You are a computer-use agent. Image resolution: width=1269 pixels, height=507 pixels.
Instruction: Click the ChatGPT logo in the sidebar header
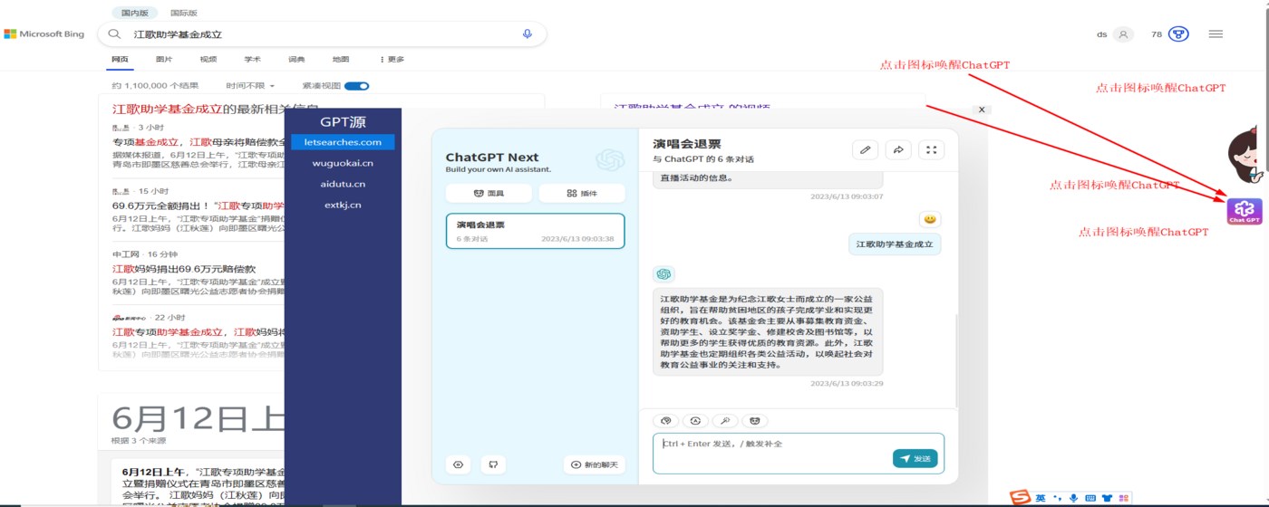(x=610, y=160)
